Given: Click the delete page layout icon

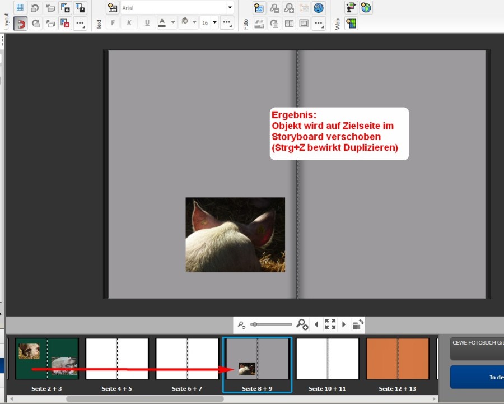Looking at the screenshot, I should coord(65,24).
